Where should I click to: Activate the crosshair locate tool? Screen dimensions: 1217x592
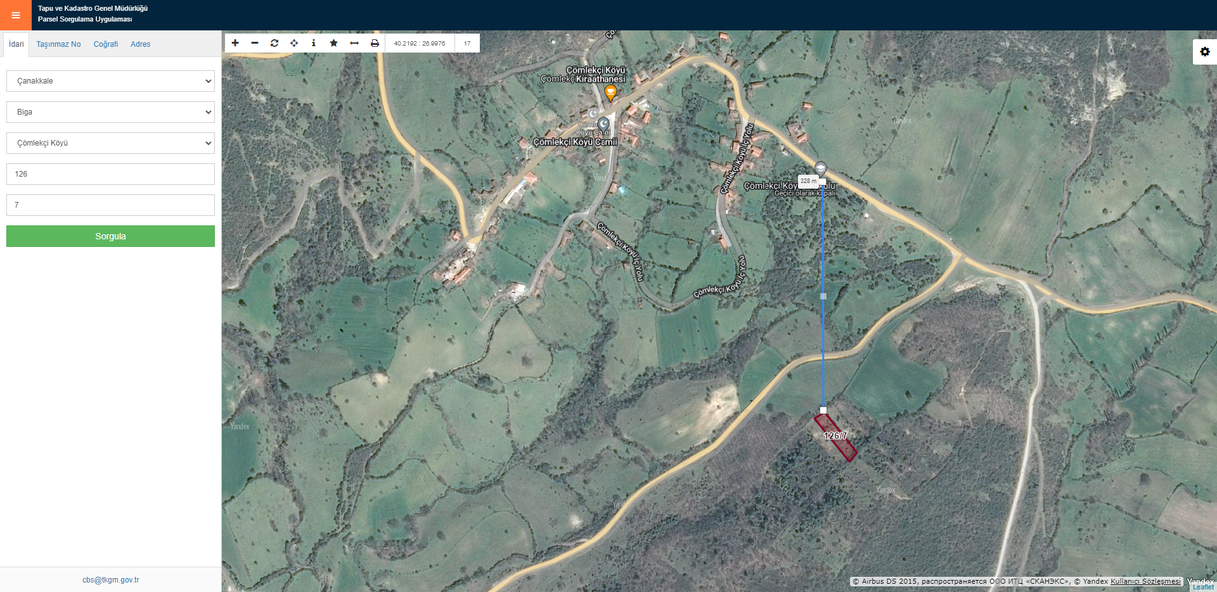(294, 43)
